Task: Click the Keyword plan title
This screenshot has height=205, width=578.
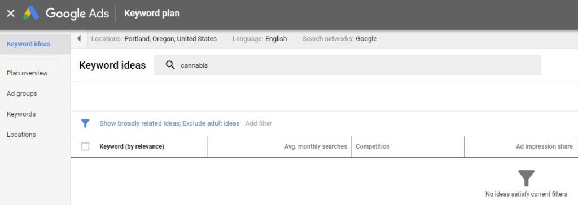Action: tap(152, 14)
